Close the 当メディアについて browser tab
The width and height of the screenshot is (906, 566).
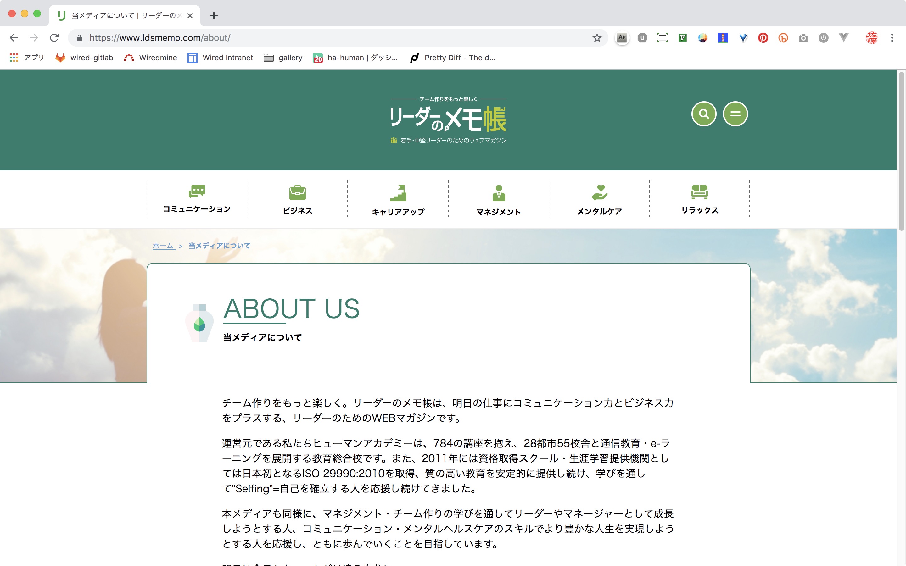pyautogui.click(x=190, y=16)
